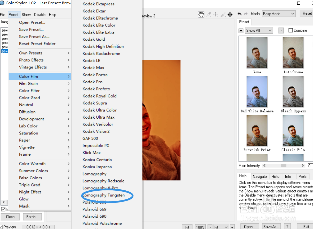Viewport: 313px width, 229px height.
Task: Click the Main Intensity right arrow
Action: [x=303, y=166]
